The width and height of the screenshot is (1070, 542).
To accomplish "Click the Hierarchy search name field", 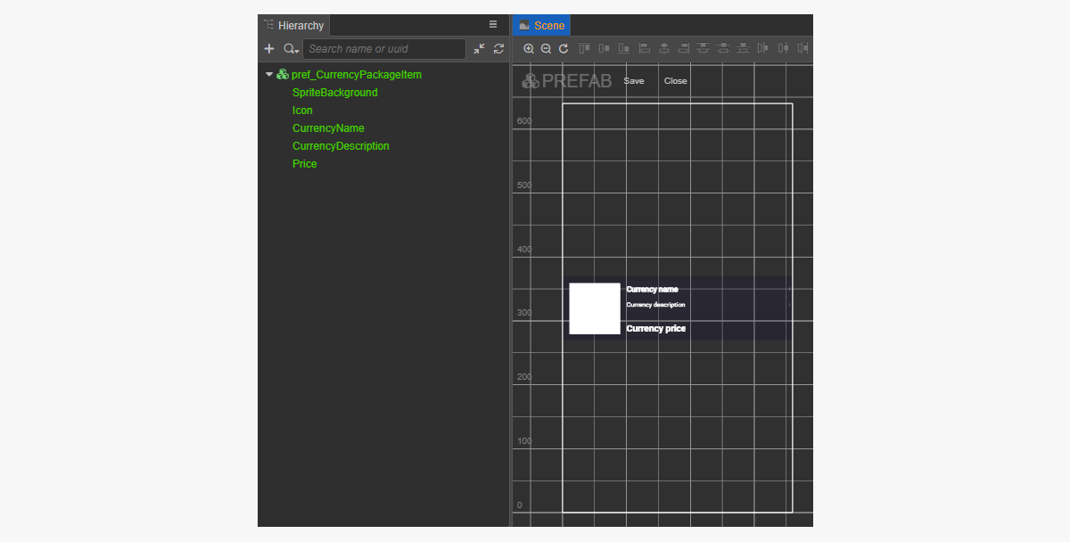I will tap(383, 49).
